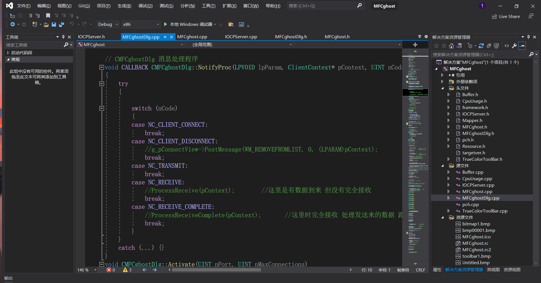
Task: Click Collapse All icon in Solution Explorer
Action: point(489,46)
